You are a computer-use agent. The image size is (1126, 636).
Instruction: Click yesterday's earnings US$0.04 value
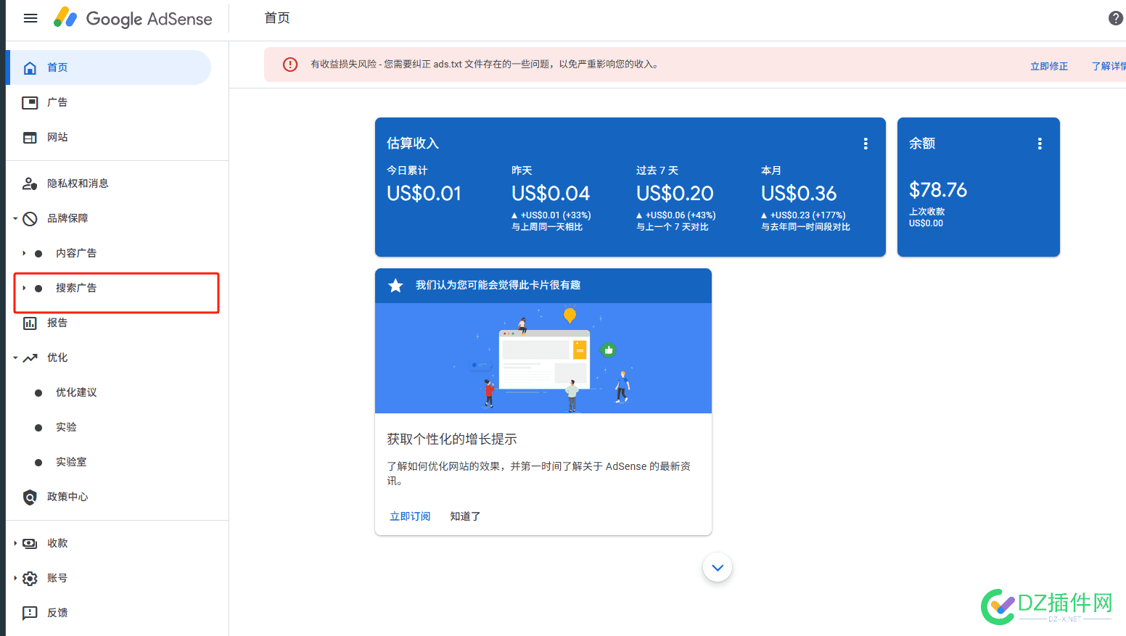(x=551, y=194)
